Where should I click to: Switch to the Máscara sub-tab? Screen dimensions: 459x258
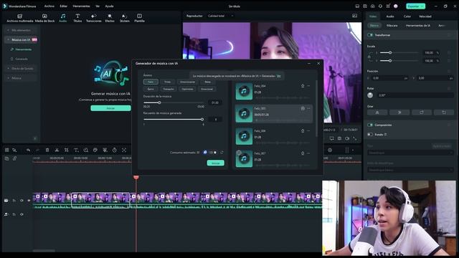click(392, 26)
